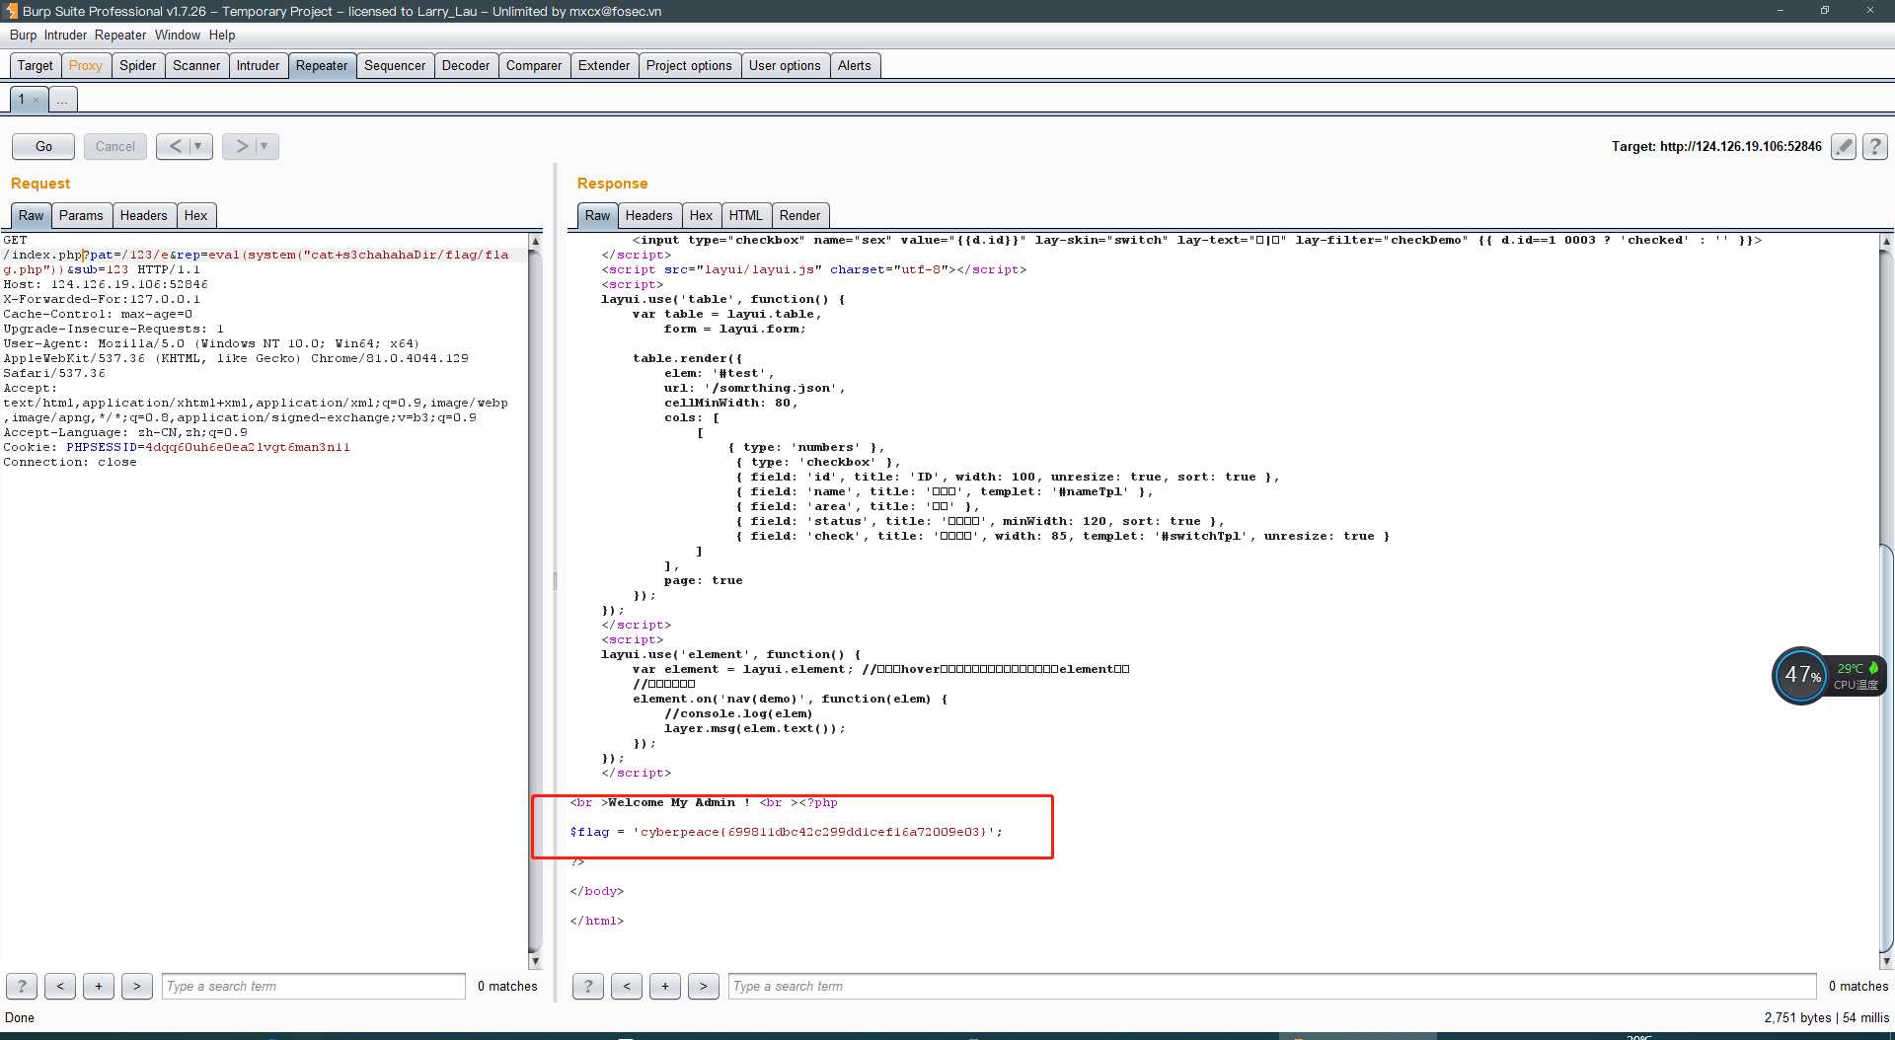Switch to the Decoder tool tab

coord(466,65)
